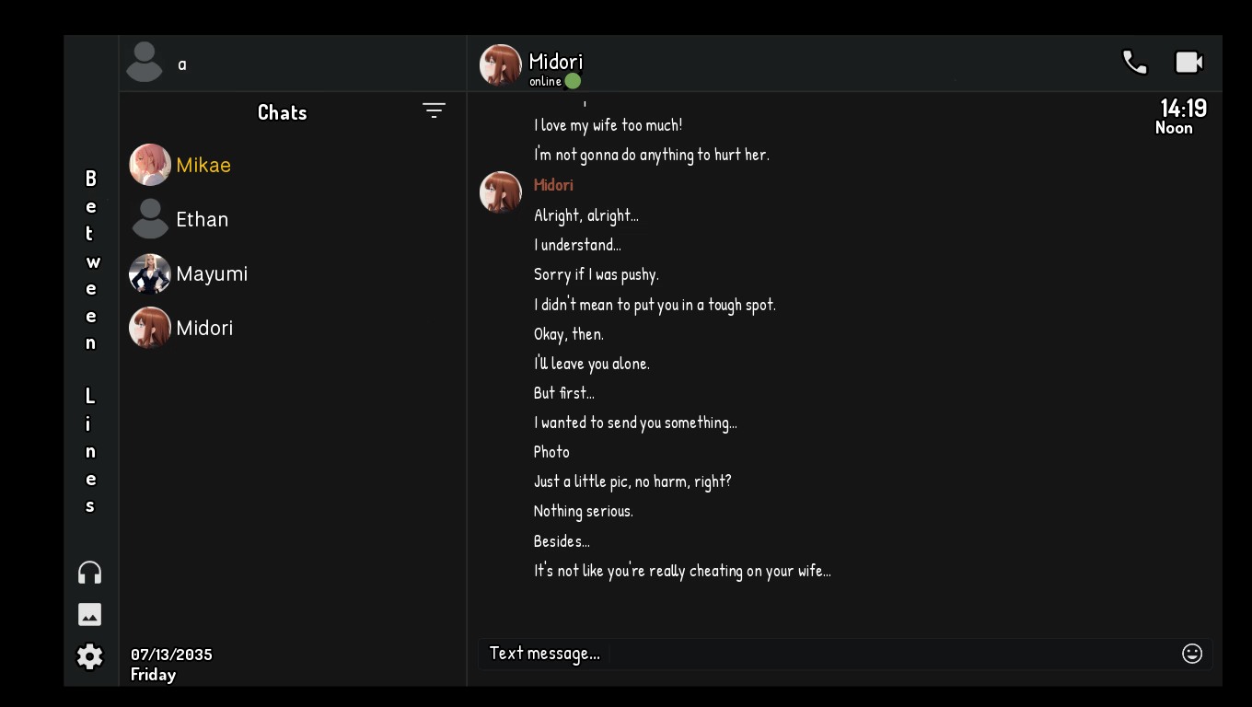The height and width of the screenshot is (707, 1252).
Task: Open the Mayumi chat
Action: point(211,273)
